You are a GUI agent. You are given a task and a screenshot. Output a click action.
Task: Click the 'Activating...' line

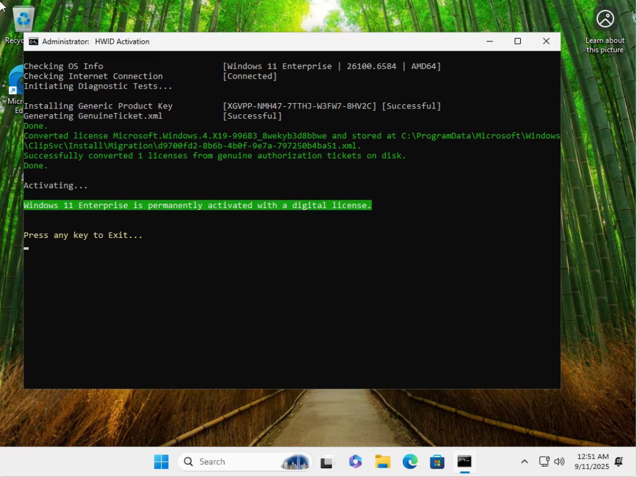[x=55, y=185]
